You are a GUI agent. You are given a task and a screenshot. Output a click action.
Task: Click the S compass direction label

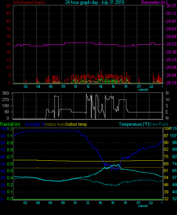point(167,106)
